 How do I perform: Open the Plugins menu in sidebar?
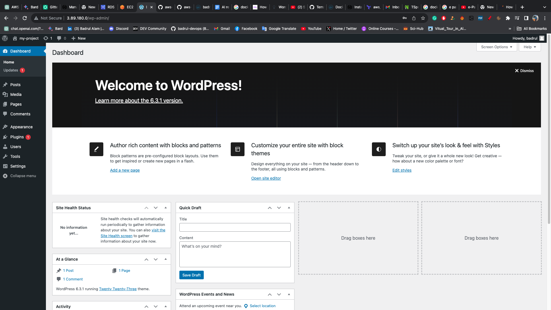pos(17,137)
